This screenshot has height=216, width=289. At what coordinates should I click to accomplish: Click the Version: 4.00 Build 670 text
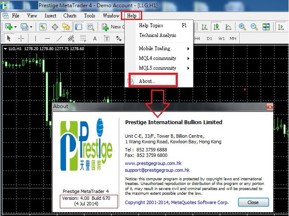pos(86,198)
